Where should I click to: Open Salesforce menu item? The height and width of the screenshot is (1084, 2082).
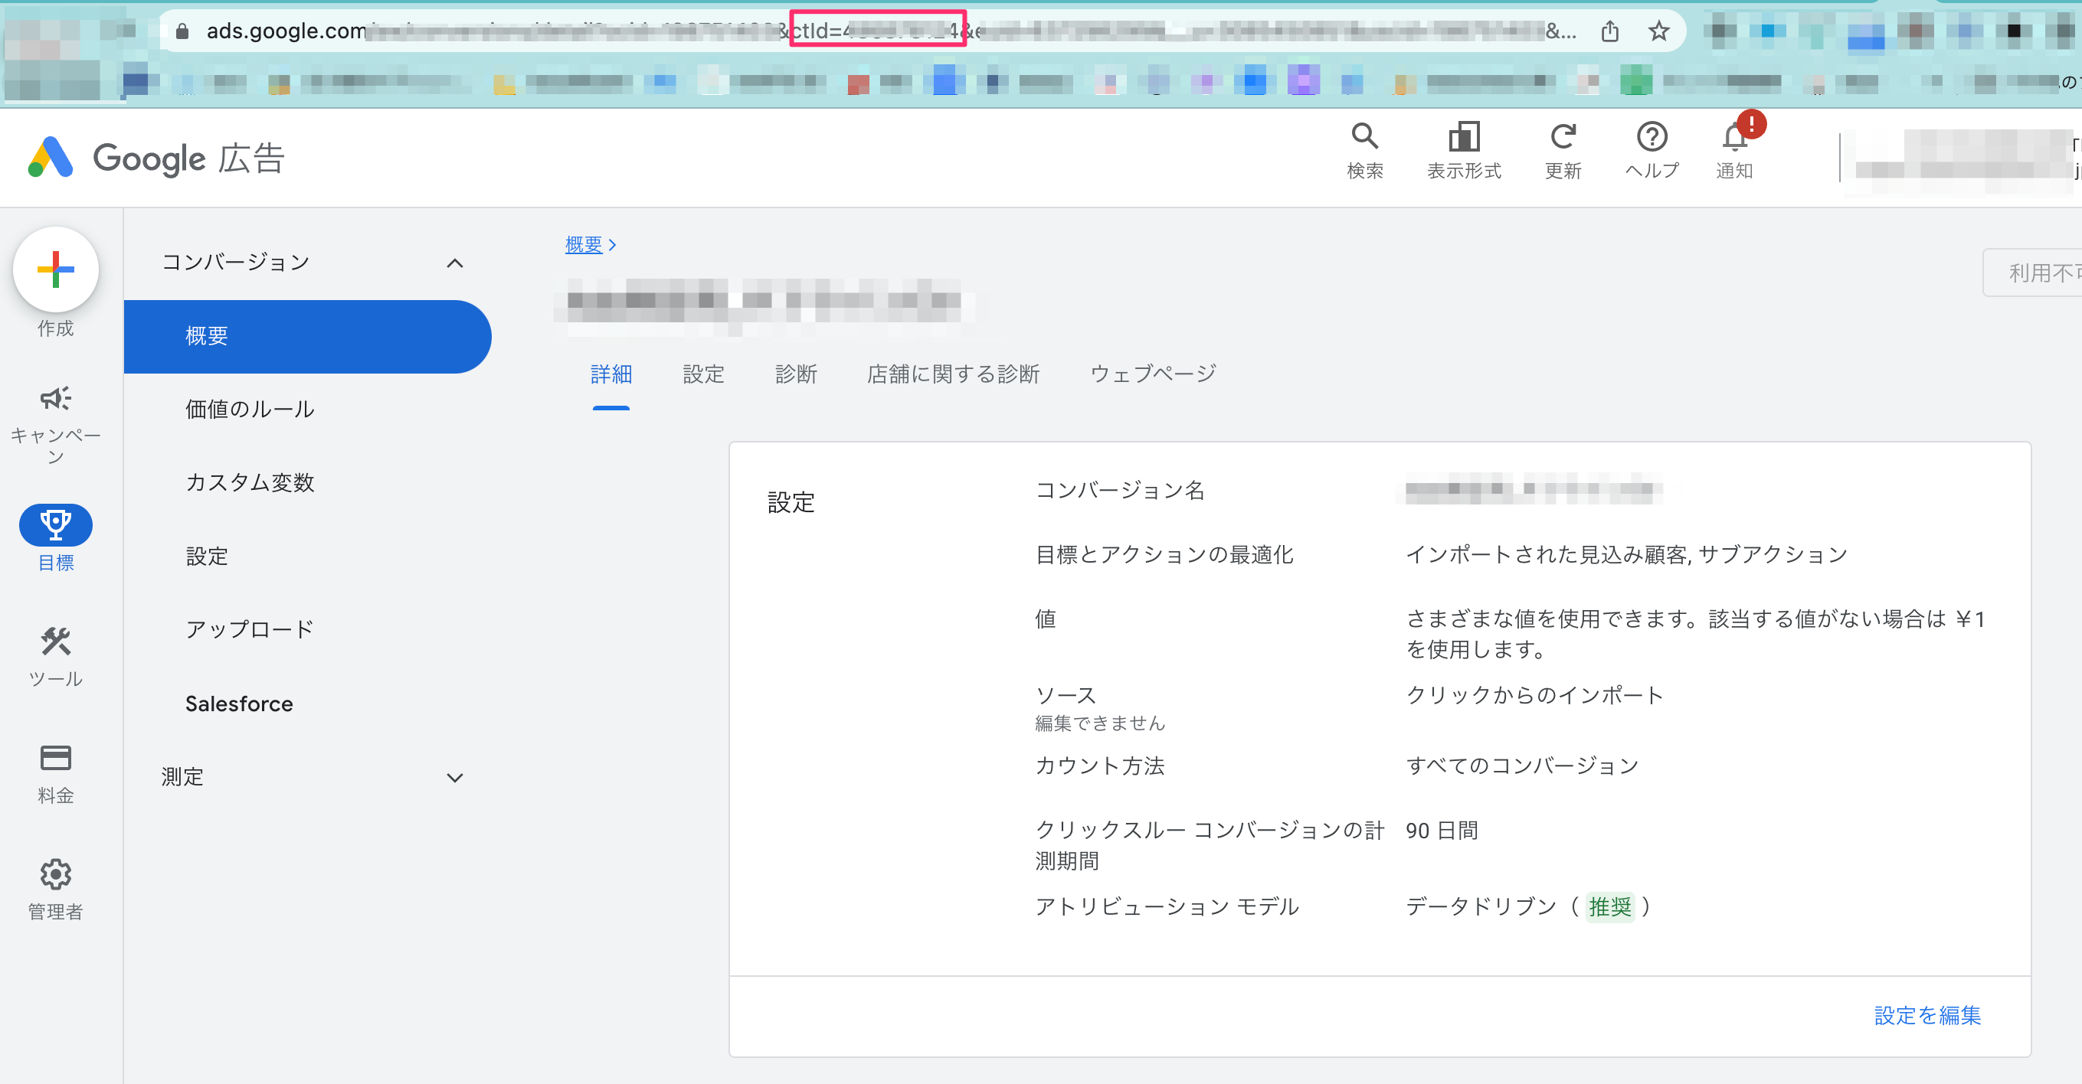(x=239, y=703)
